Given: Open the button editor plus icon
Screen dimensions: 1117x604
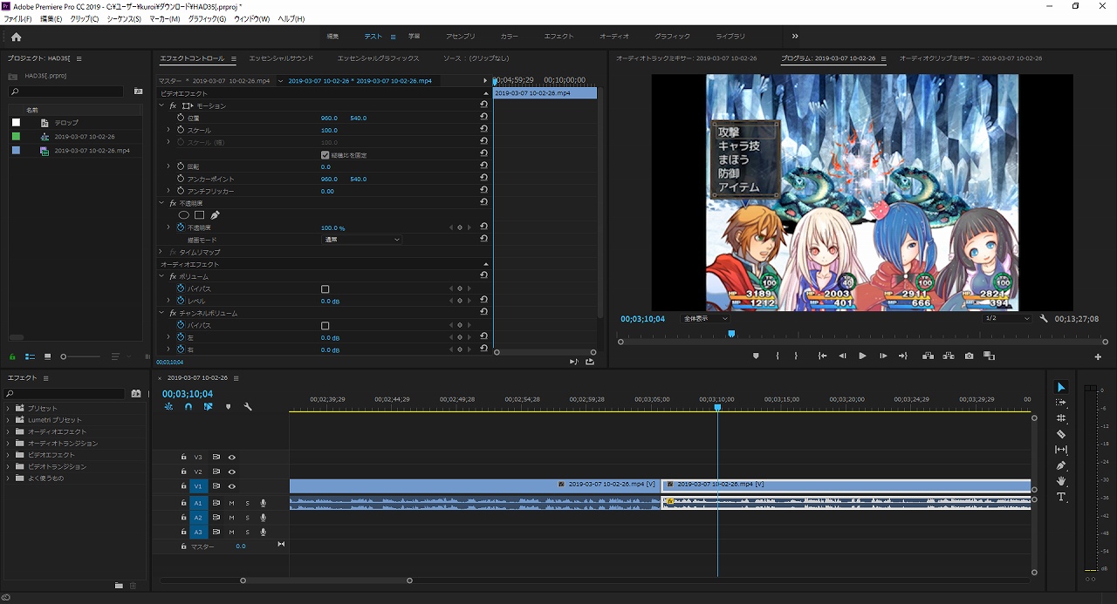Looking at the screenshot, I should (x=1098, y=356).
